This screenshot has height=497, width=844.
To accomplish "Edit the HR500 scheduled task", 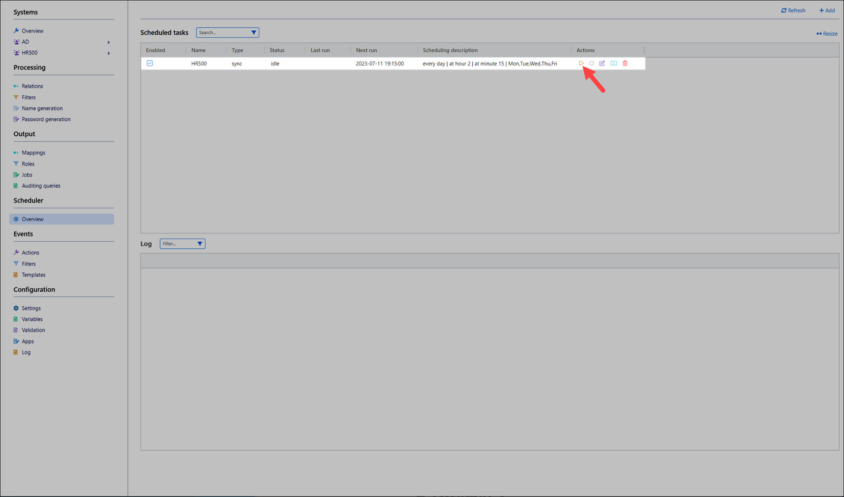I will pos(602,63).
